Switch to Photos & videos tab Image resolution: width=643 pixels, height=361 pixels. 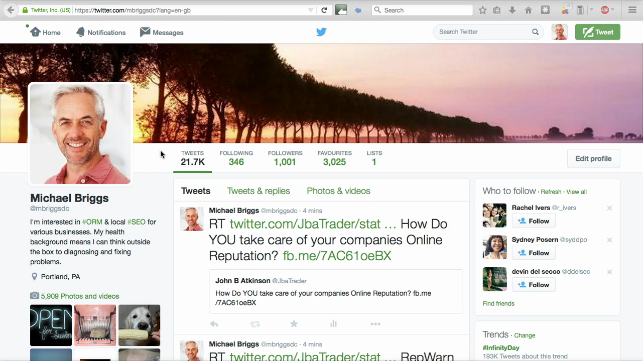(x=338, y=191)
